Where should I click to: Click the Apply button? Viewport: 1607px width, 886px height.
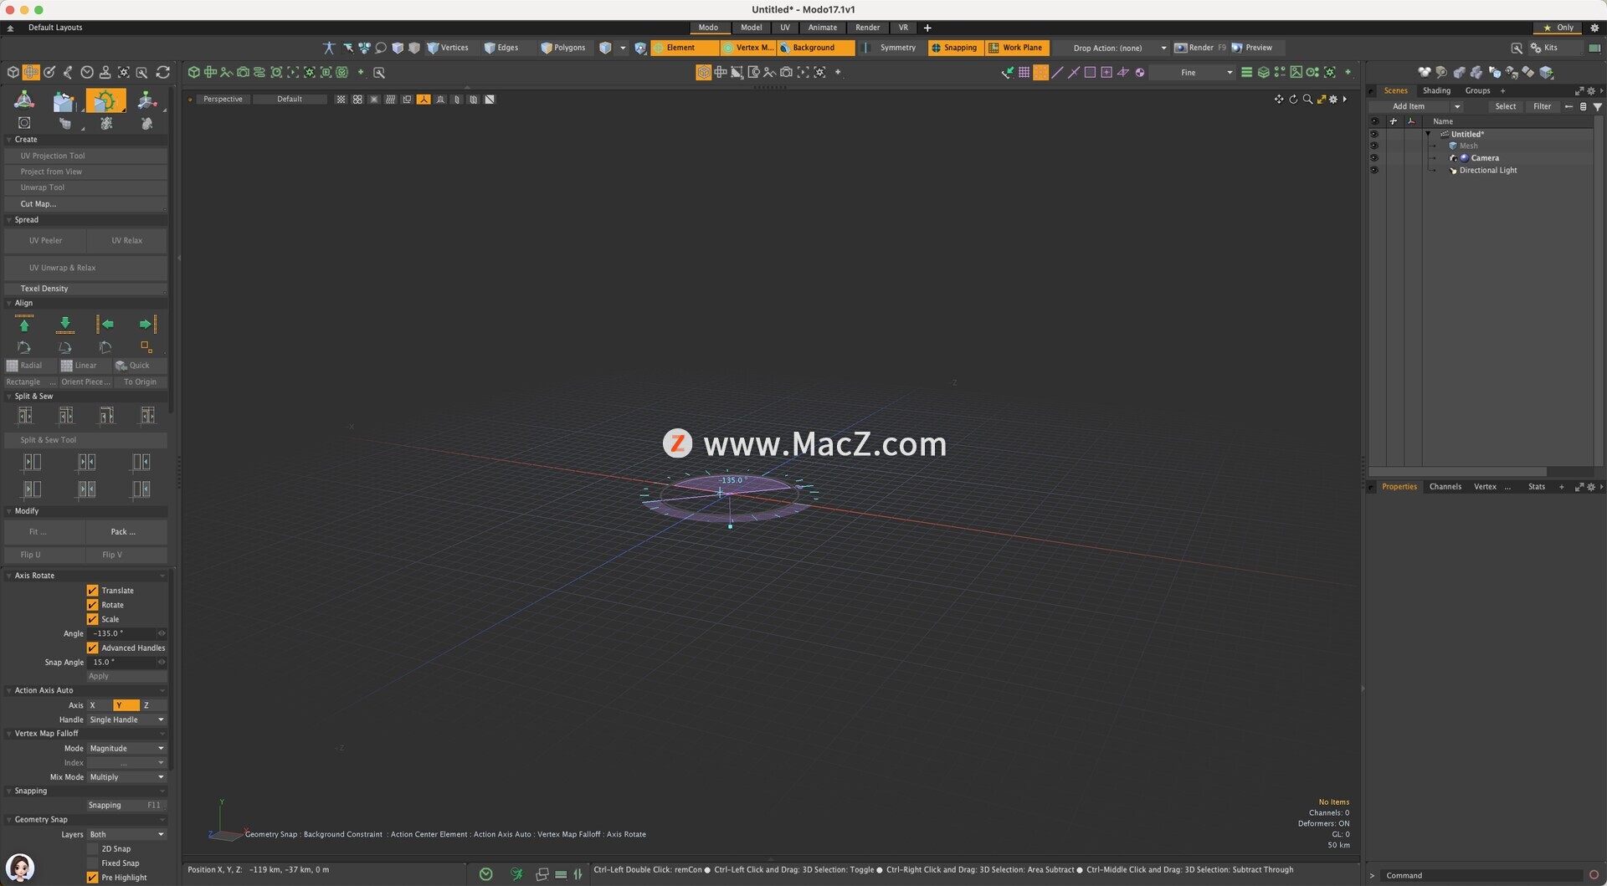(x=126, y=676)
